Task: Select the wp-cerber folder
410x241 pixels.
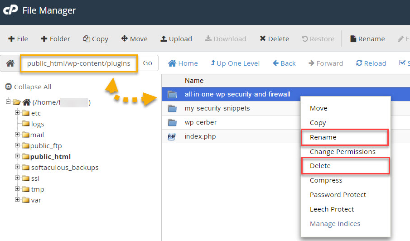Action: point(201,122)
